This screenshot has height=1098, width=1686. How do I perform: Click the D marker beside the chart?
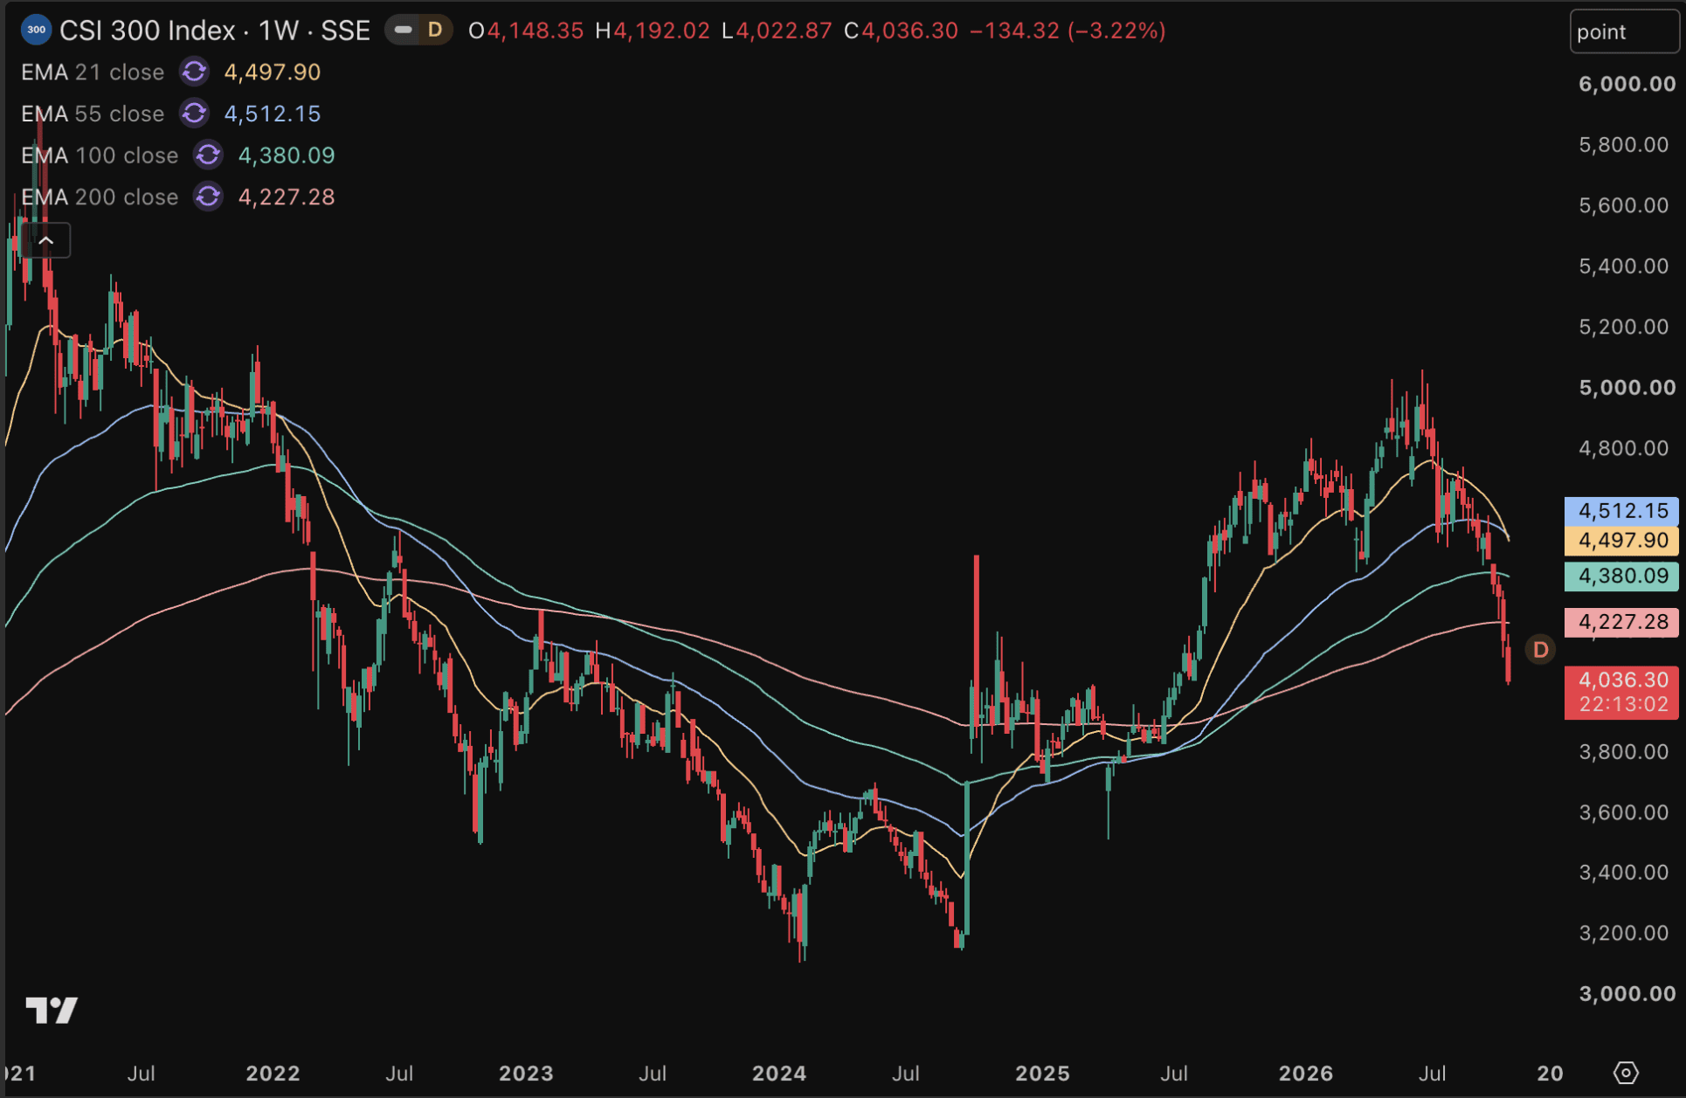(1540, 649)
